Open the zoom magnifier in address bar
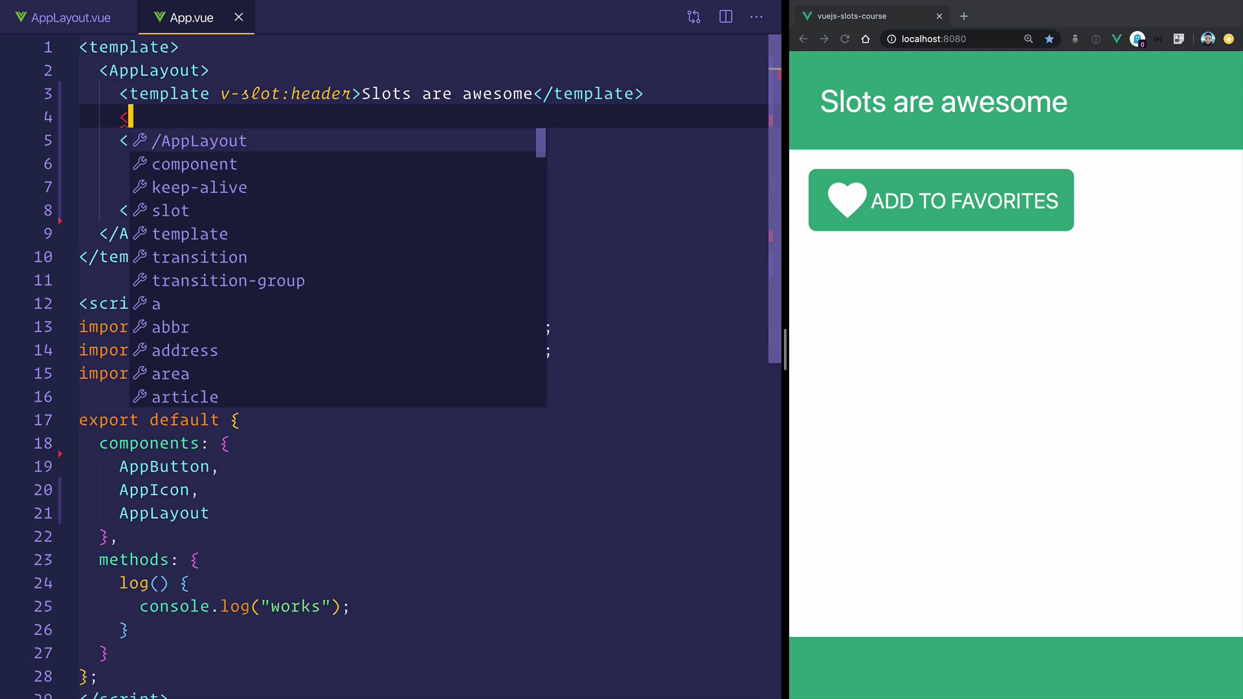This screenshot has height=699, width=1243. [x=1029, y=39]
